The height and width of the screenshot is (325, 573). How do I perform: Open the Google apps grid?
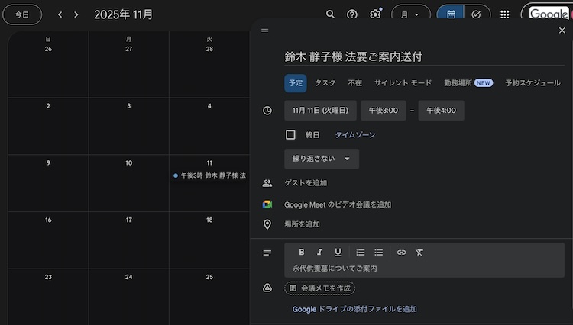pos(504,14)
